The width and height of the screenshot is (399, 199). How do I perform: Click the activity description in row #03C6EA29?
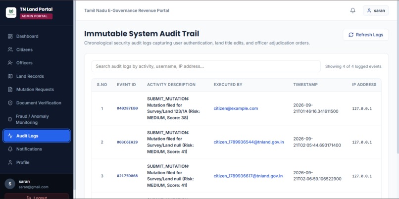pyautogui.click(x=170, y=142)
